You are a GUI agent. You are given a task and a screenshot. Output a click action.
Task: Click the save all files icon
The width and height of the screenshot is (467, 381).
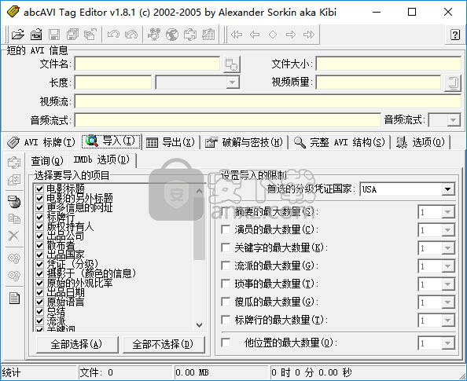coord(72,35)
